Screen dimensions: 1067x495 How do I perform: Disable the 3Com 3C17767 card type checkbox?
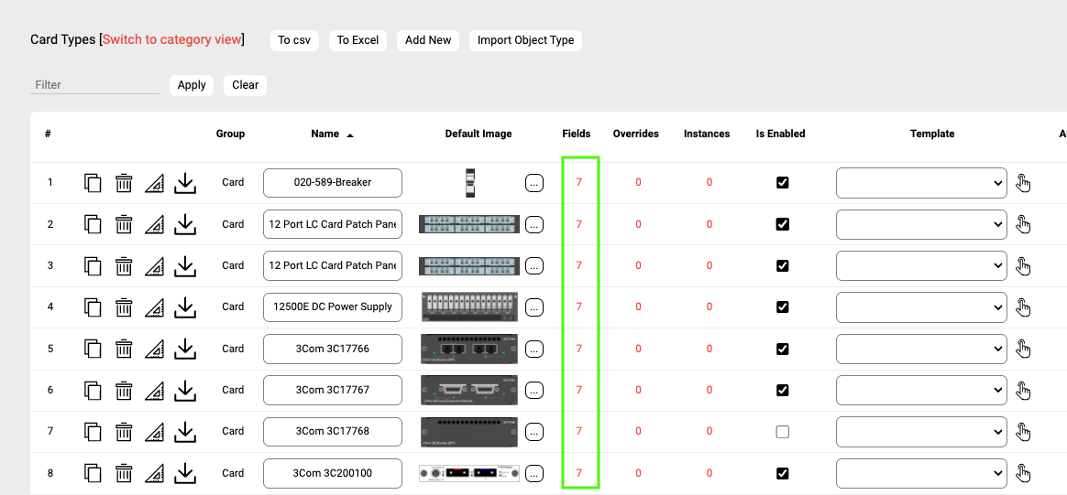pos(782,390)
